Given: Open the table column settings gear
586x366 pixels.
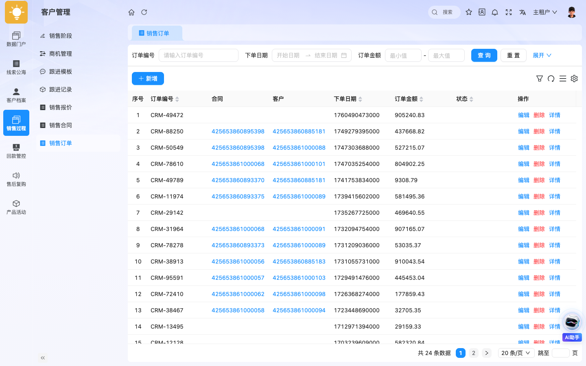Looking at the screenshot, I should tap(574, 78).
